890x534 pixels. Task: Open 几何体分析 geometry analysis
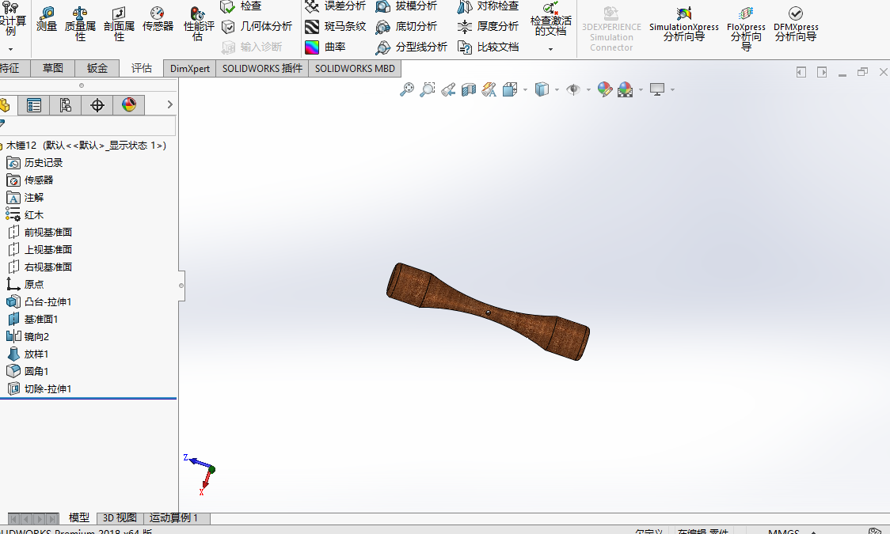coord(257,26)
